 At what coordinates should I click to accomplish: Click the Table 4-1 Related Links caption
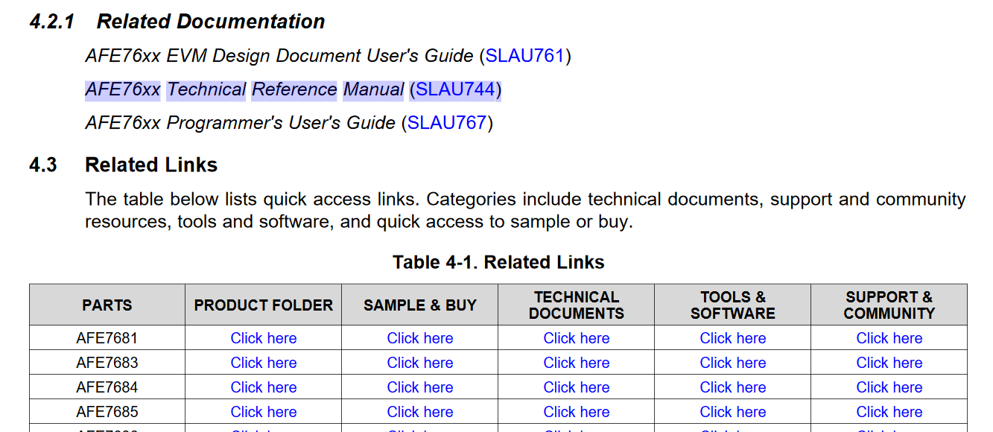(498, 262)
